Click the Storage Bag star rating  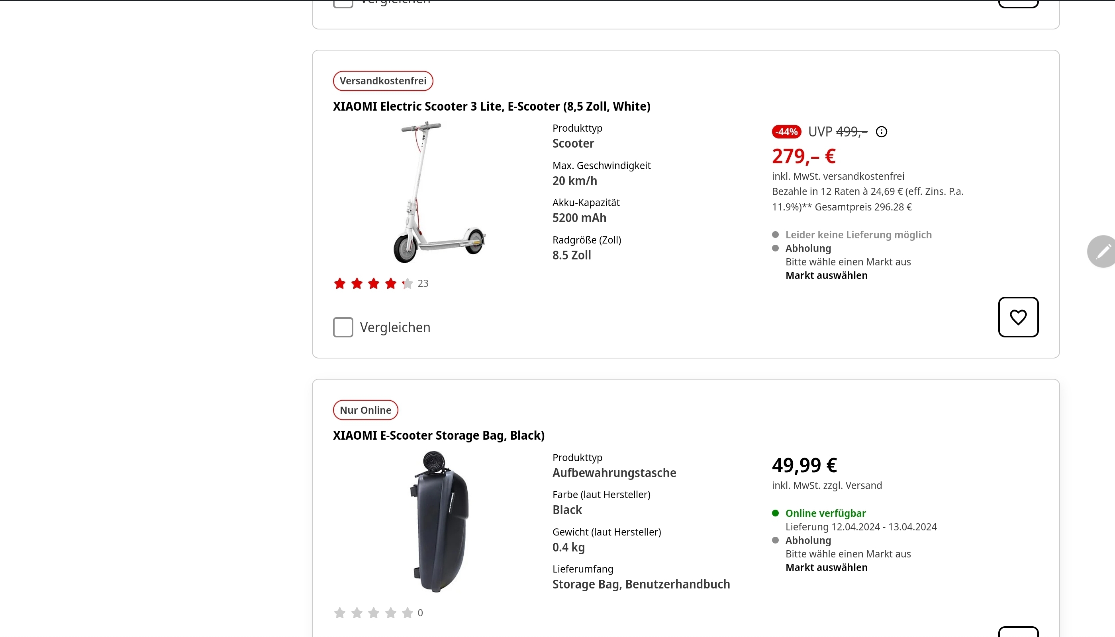(x=373, y=613)
